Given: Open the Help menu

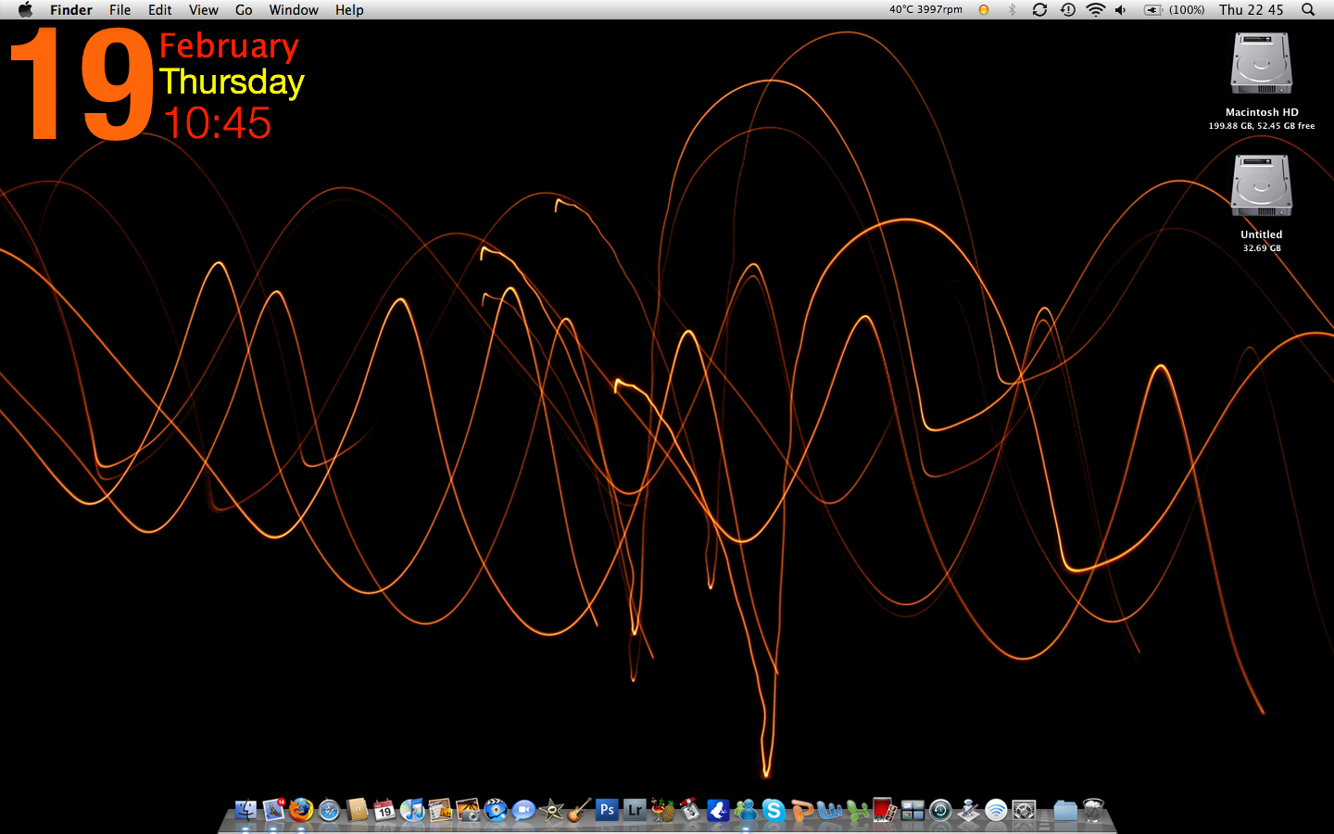Looking at the screenshot, I should pyautogui.click(x=349, y=9).
